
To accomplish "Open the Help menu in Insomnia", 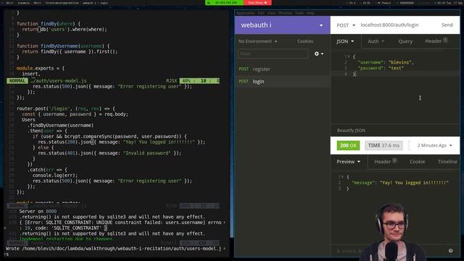I will (310, 13).
